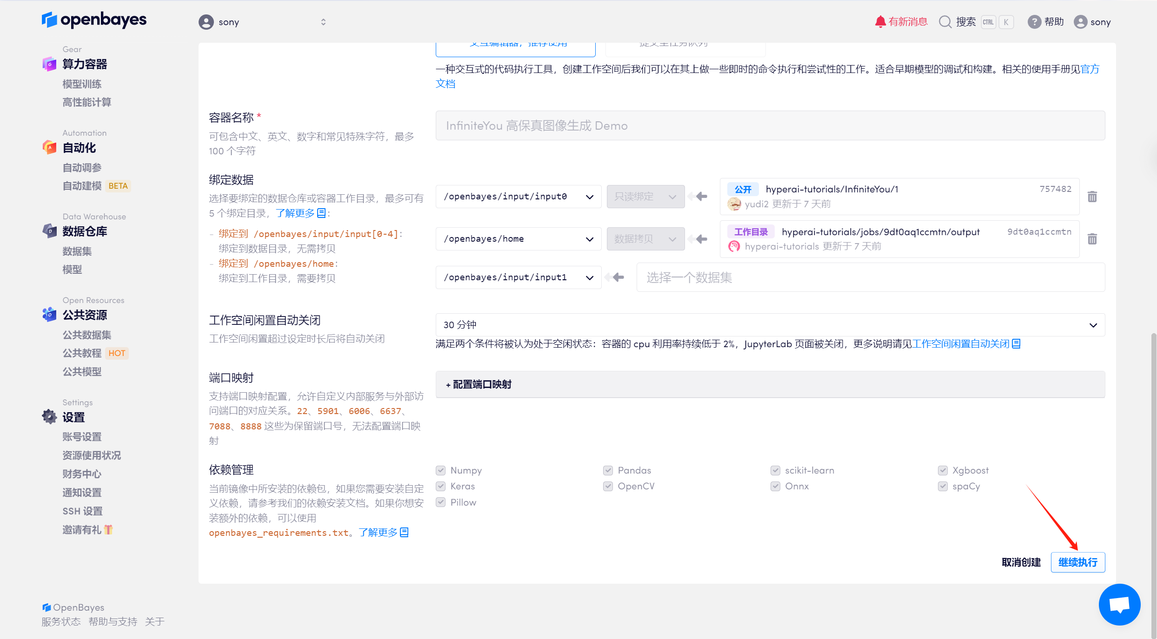Click the 继续执行 button
Screen dimensions: 1157x639
point(1077,562)
